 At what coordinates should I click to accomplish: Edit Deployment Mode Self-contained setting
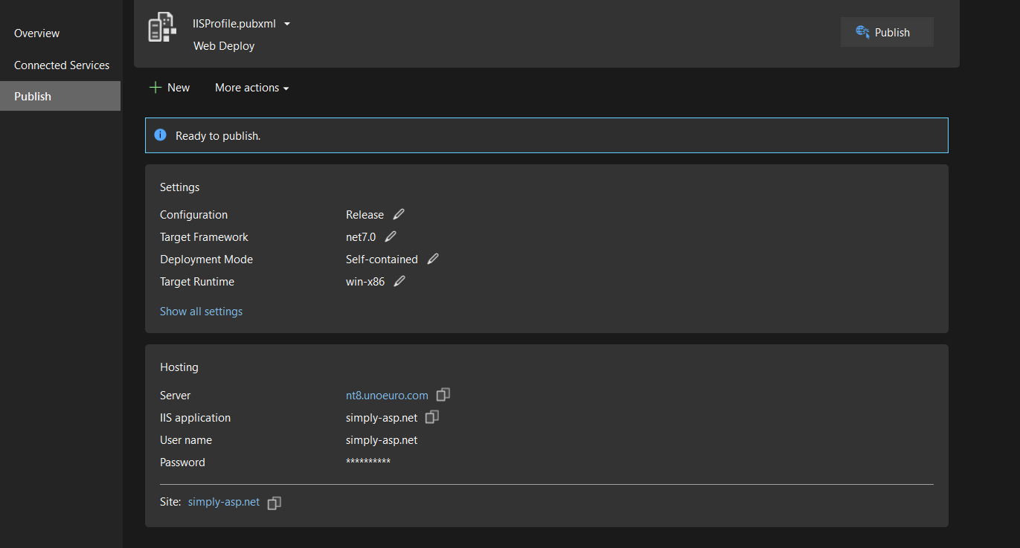(433, 259)
